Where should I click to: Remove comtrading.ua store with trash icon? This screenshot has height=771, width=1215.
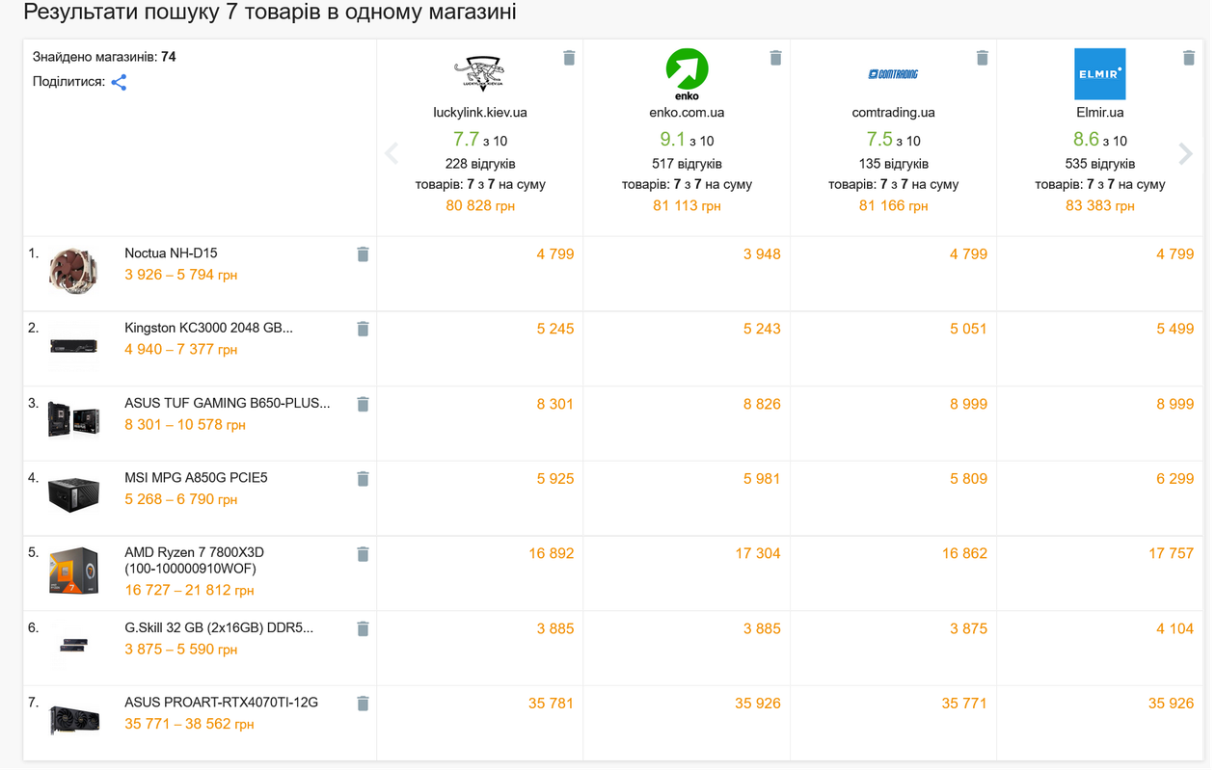(982, 58)
